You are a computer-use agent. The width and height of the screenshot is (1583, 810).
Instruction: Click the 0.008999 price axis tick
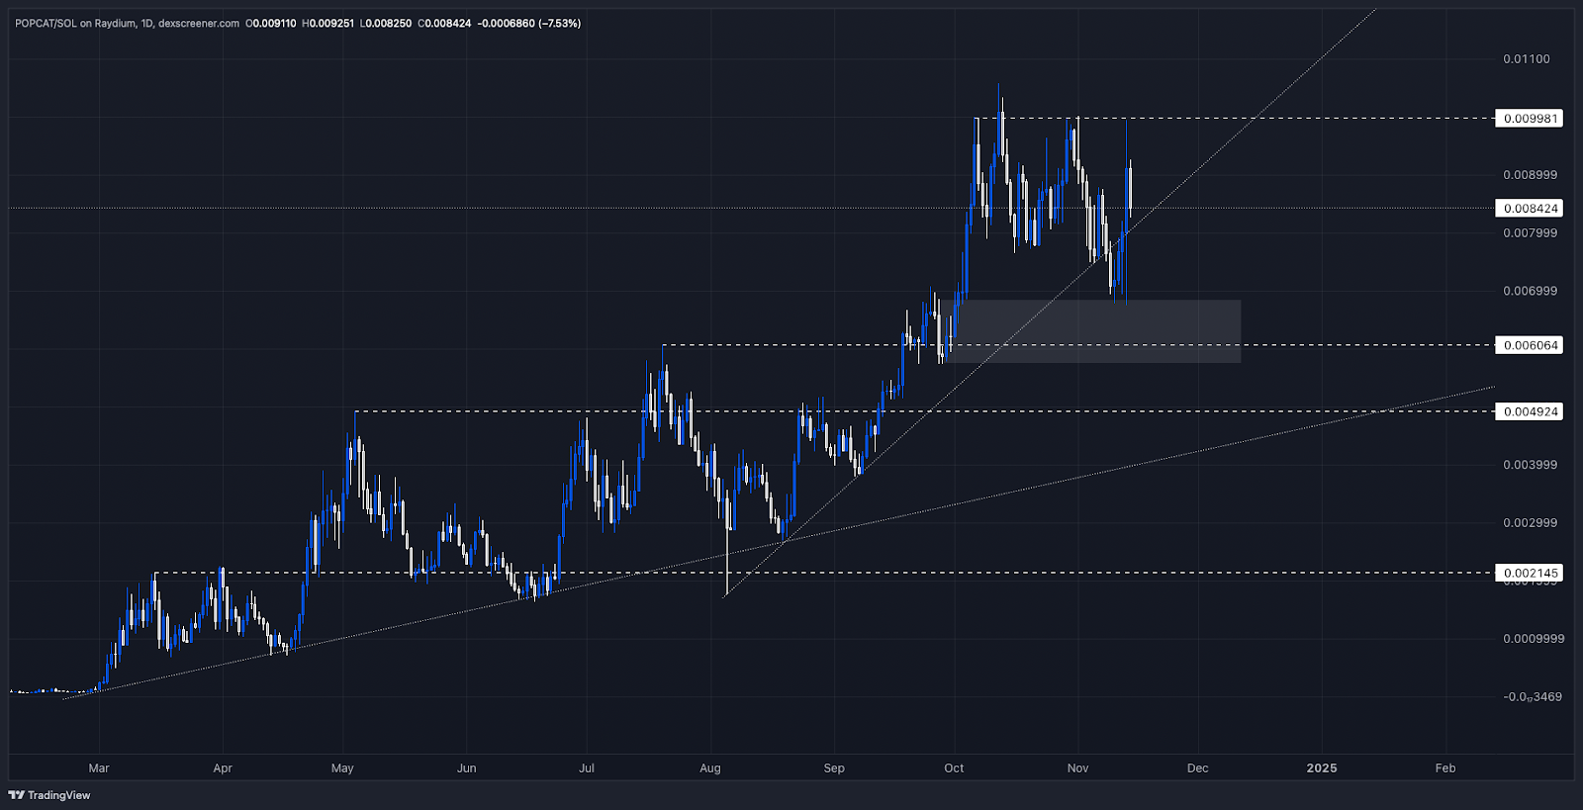pyautogui.click(x=1530, y=175)
